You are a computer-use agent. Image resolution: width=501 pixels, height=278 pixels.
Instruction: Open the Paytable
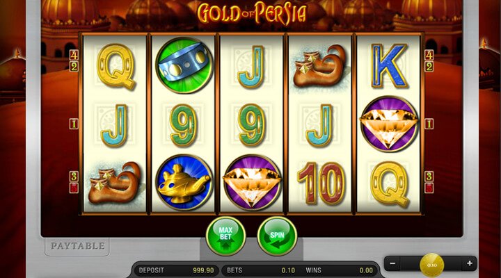pyautogui.click(x=77, y=246)
